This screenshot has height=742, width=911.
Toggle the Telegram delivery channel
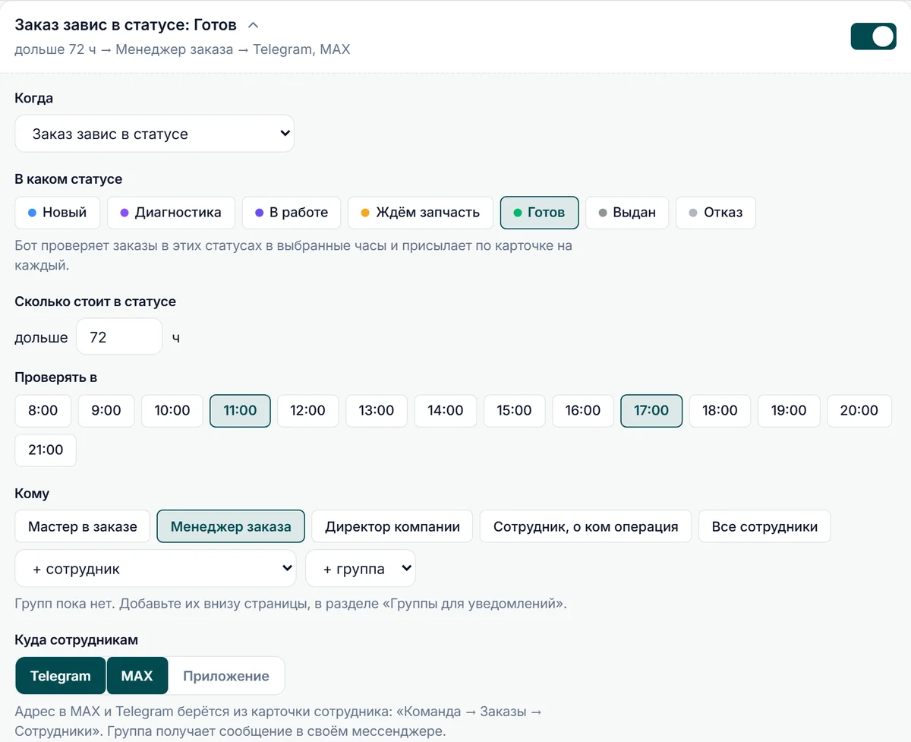click(x=61, y=676)
